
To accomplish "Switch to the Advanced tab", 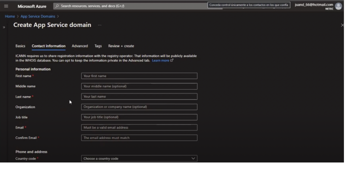I will click(x=80, y=46).
